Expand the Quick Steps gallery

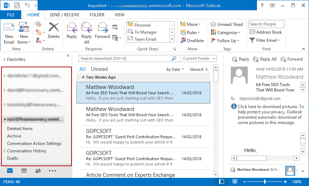(x=172, y=39)
